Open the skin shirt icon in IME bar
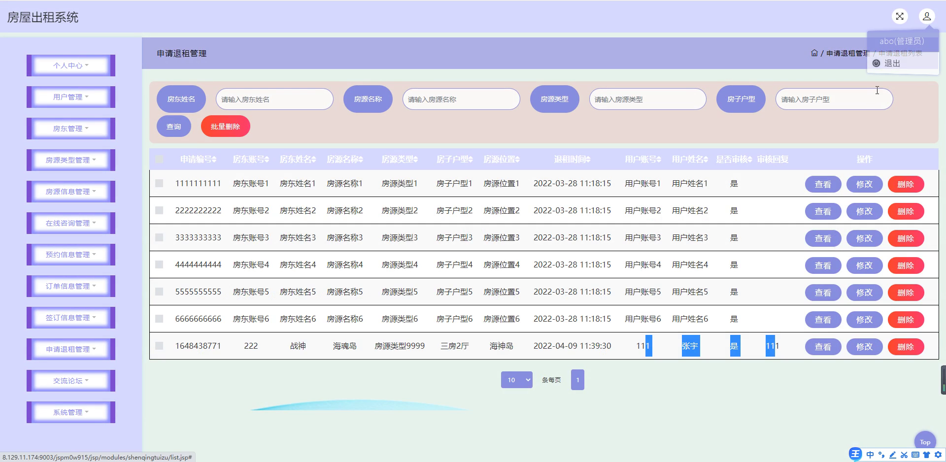The height and width of the screenshot is (462, 946). point(926,455)
